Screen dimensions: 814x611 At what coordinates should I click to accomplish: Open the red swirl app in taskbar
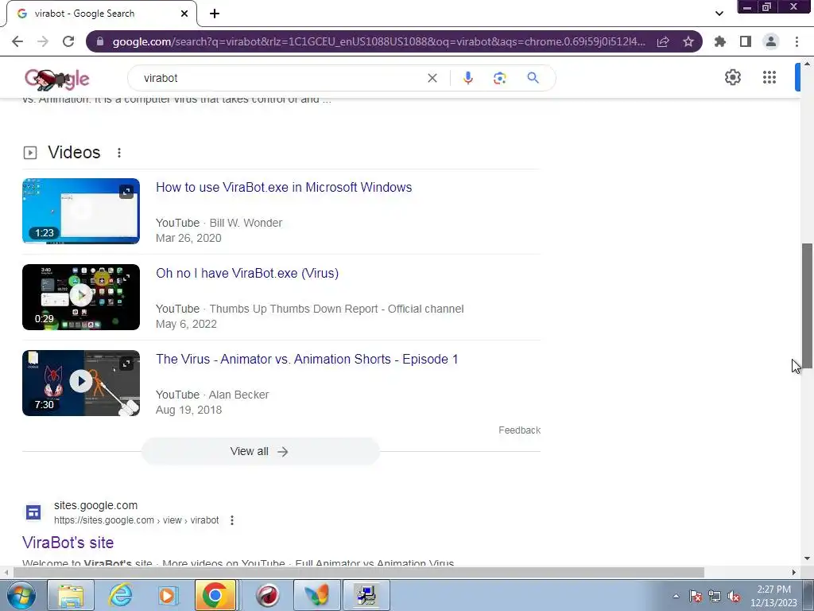pos(267,595)
